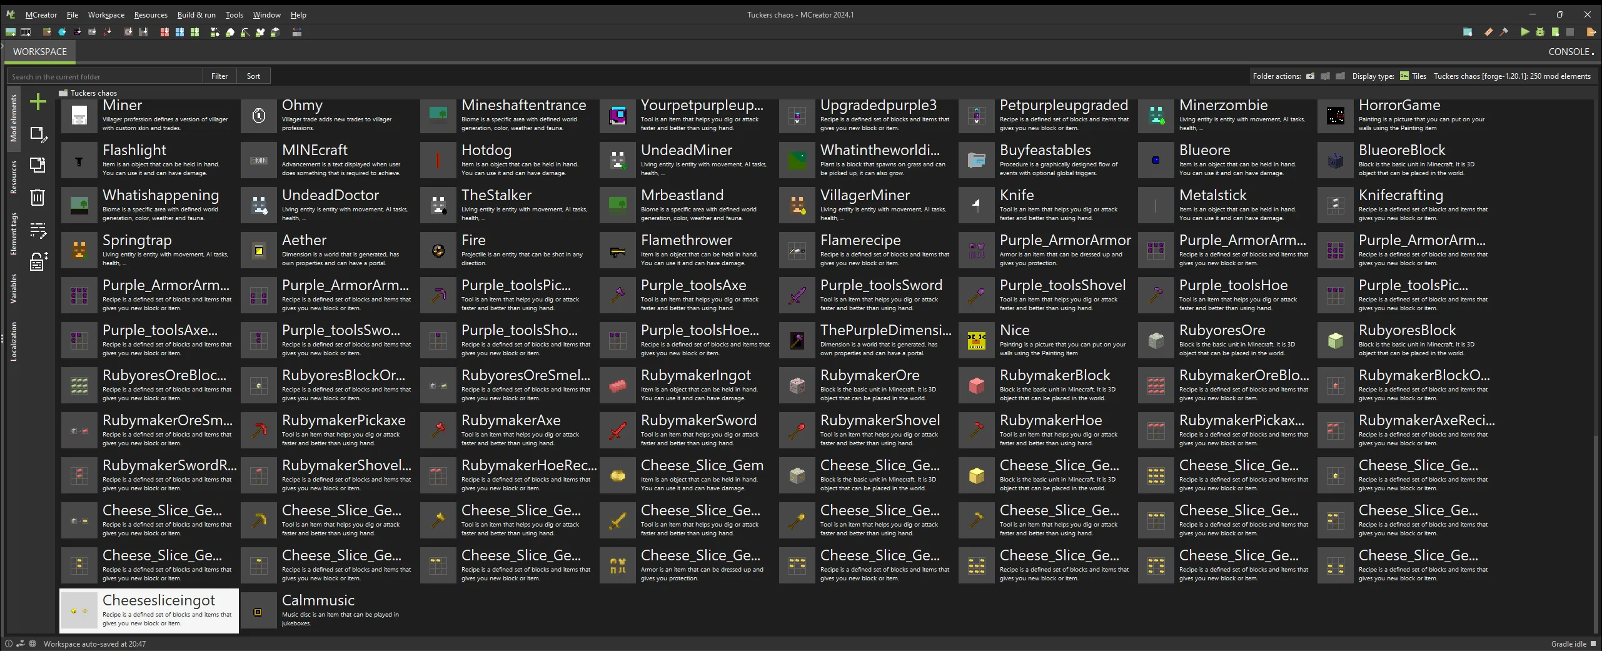Run client with the green play icon
Screen dimensions: 1602x651
point(1525,33)
